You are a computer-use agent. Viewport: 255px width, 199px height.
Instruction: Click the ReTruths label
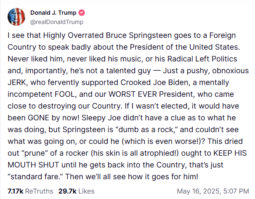pos(39,191)
